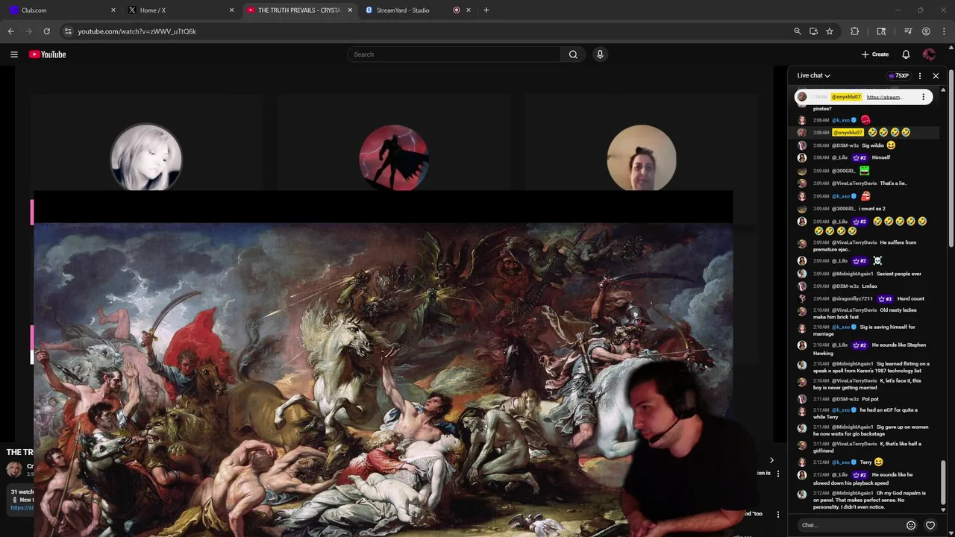The width and height of the screenshot is (955, 537).
Task: Open live chat options three-dot menu
Action: [x=919, y=75]
